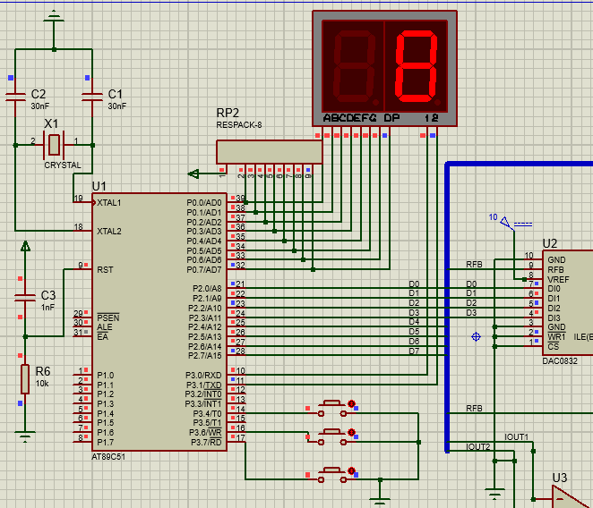Click the ALE pin label on U1
Viewport: 593px width, 508px height.
tap(105, 327)
